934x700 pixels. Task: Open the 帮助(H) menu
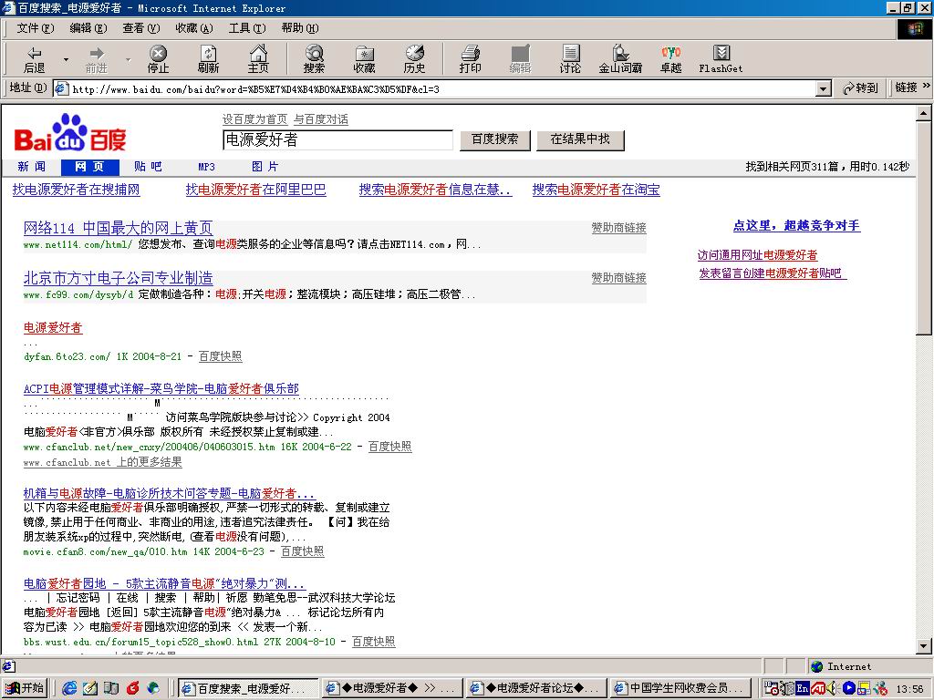pos(300,28)
